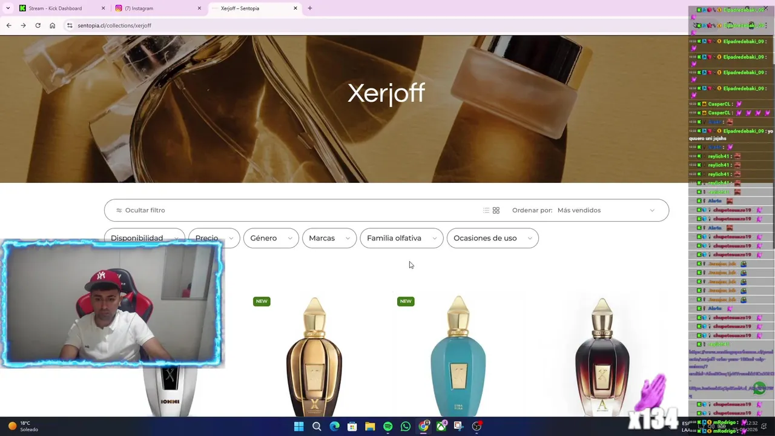This screenshot has height=436, width=775.
Task: Expand the Familia olfativa filter
Action: [401, 238]
